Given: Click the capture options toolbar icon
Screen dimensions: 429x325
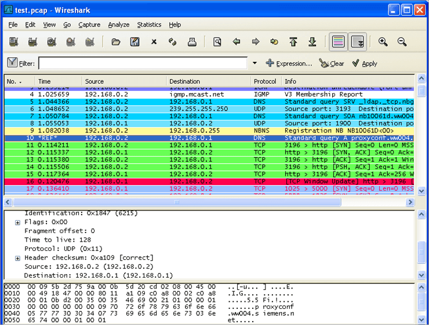Looking at the screenshot, I should (x=32, y=42).
